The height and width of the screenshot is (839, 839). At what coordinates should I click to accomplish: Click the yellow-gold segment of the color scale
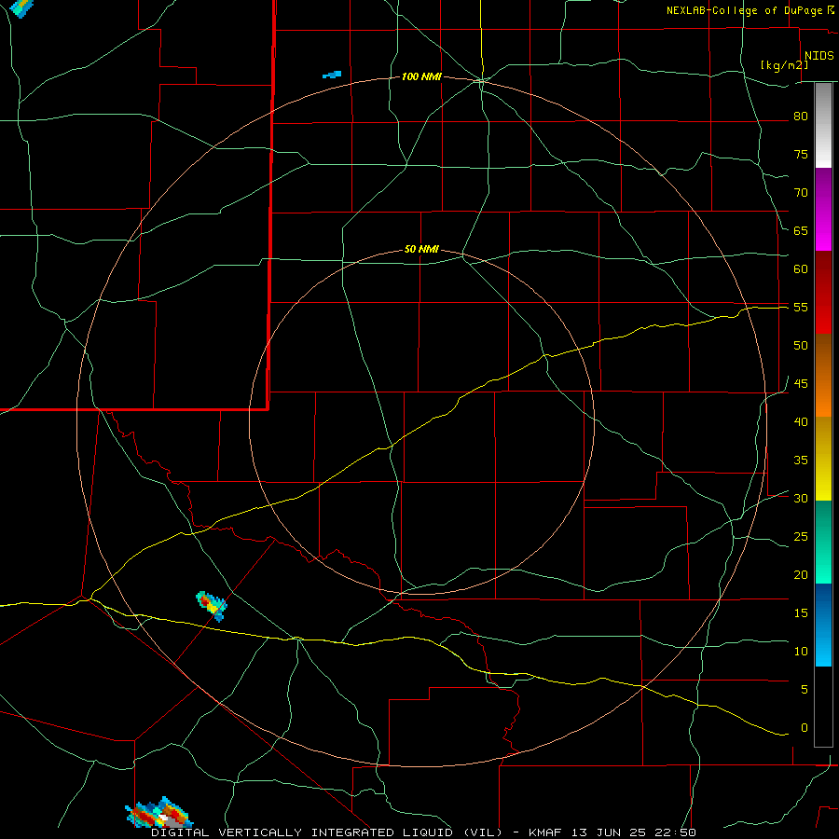(x=823, y=459)
